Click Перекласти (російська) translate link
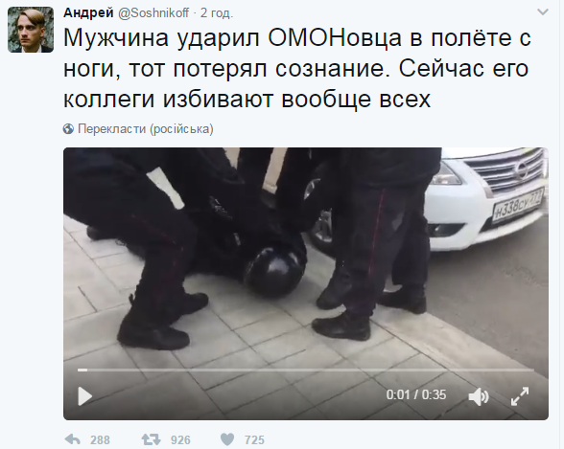Viewport: 564px width, 449px height. 146,129
